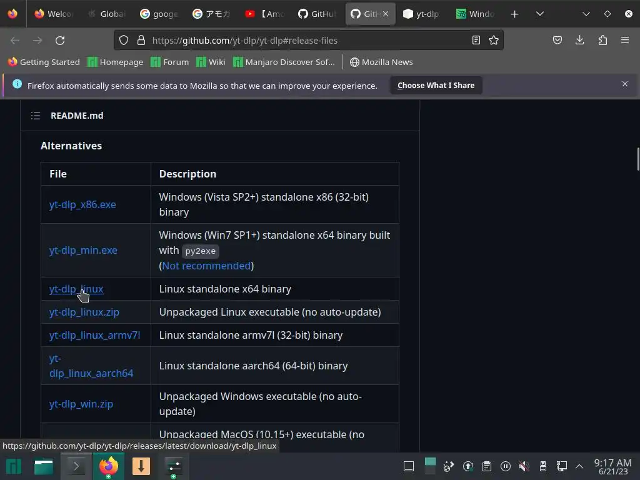Open system settings sliders taskbar icon
This screenshot has width=640, height=480.
click(174, 466)
